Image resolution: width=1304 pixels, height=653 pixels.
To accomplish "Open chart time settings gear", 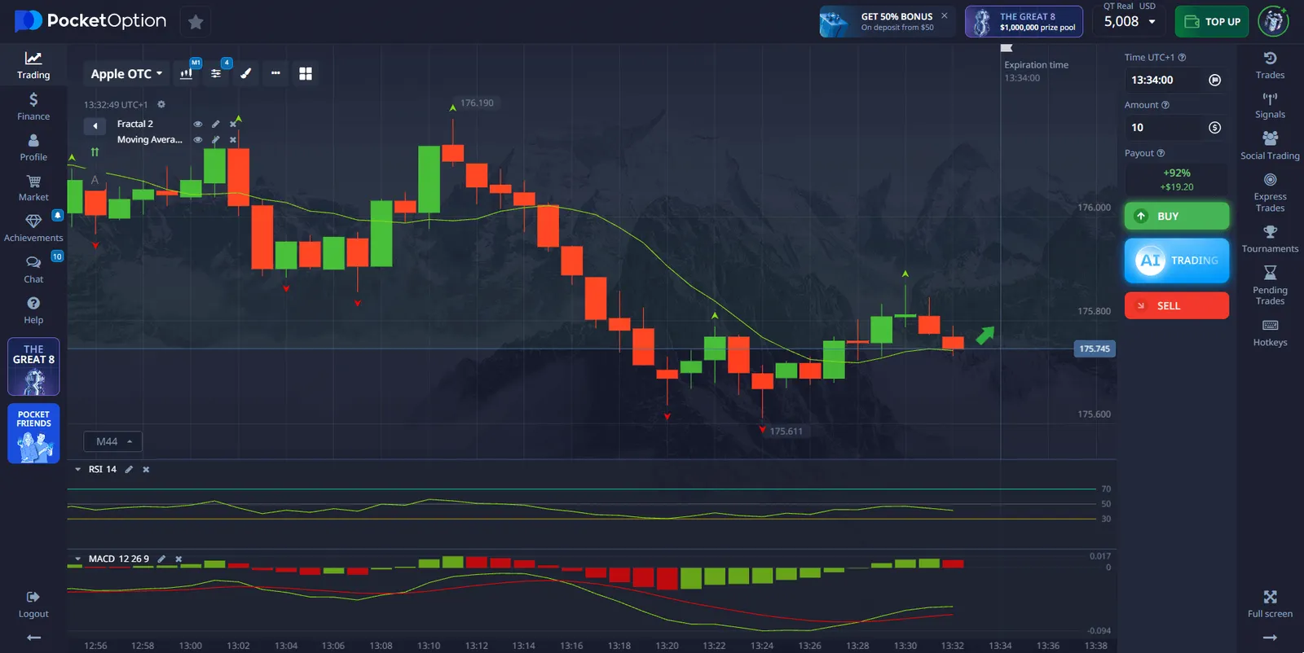I will 161,105.
